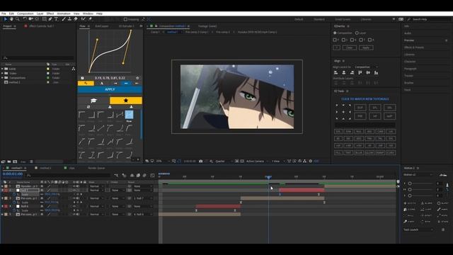Select the Layer radio button in top-right panel
Screen dimensions: 453x255
click(357, 33)
